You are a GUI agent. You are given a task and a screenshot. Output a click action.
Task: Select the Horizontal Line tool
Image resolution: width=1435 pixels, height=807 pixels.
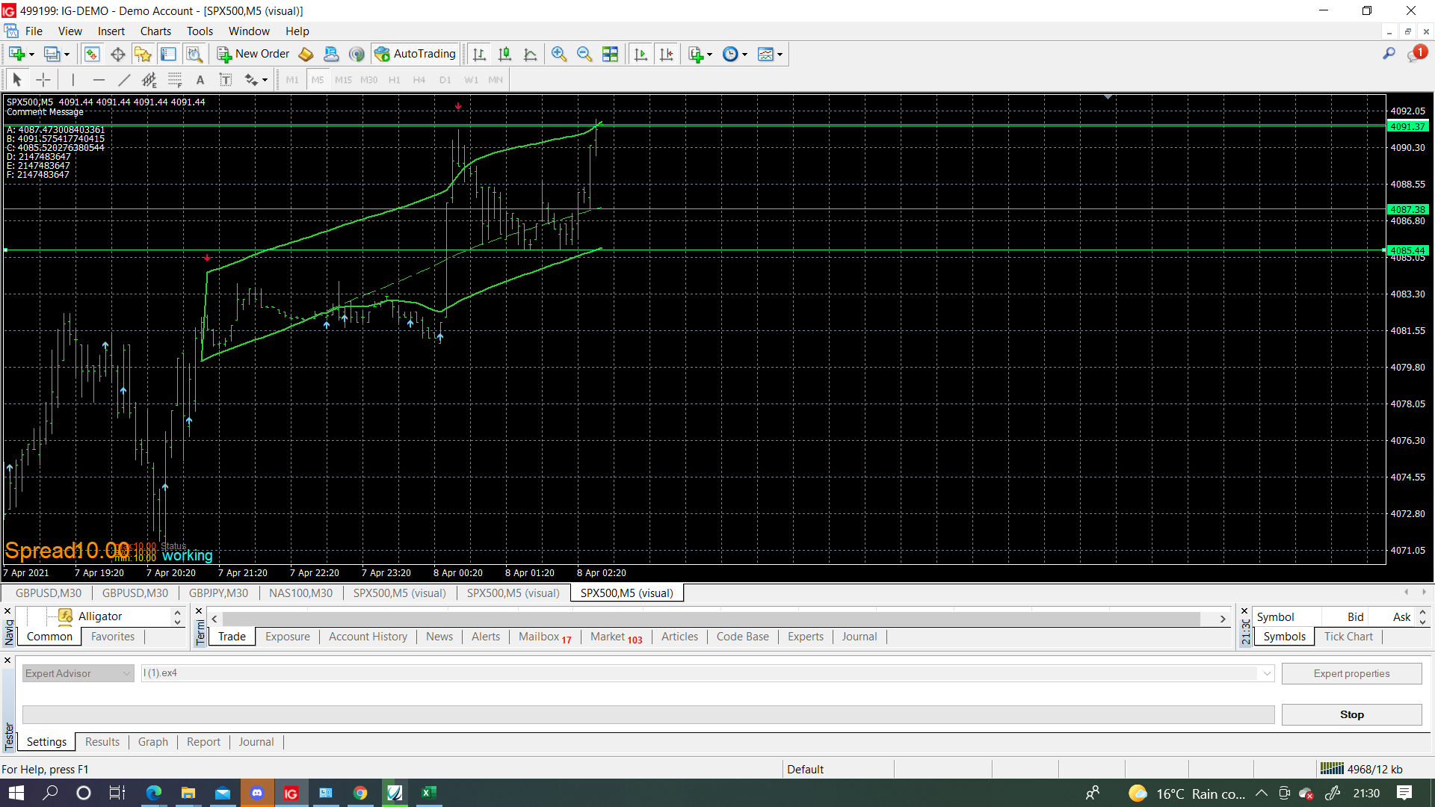click(x=99, y=79)
